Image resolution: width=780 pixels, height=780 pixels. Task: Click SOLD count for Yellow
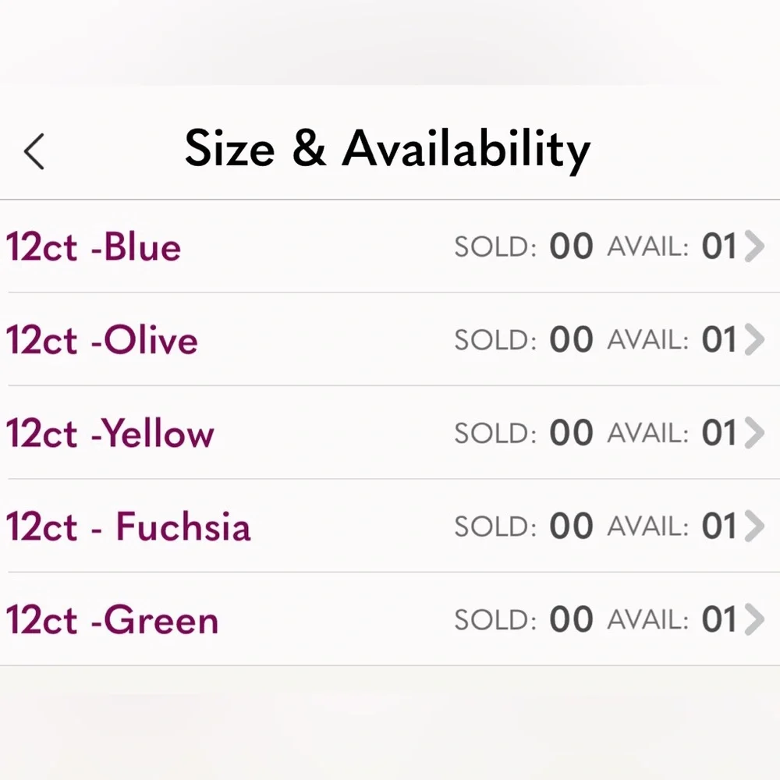[x=571, y=432]
